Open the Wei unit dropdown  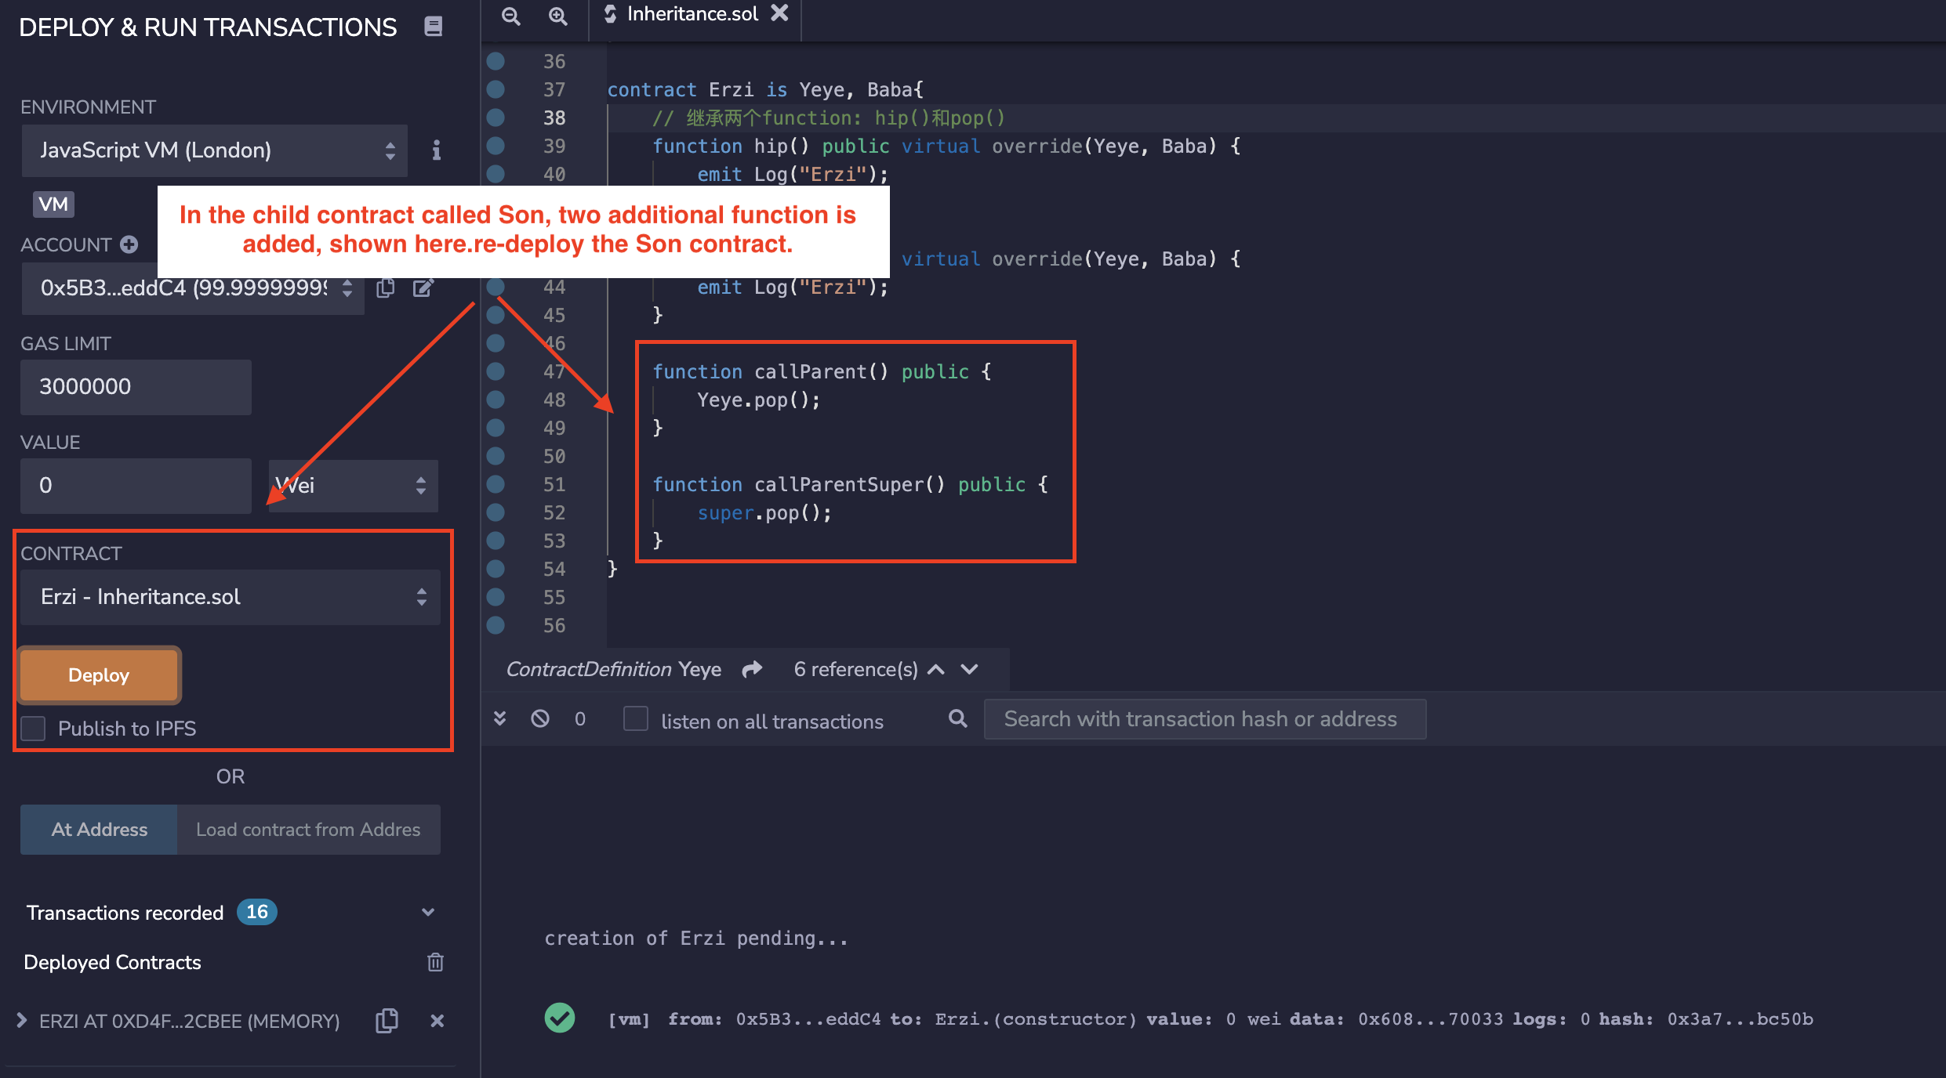click(x=353, y=486)
